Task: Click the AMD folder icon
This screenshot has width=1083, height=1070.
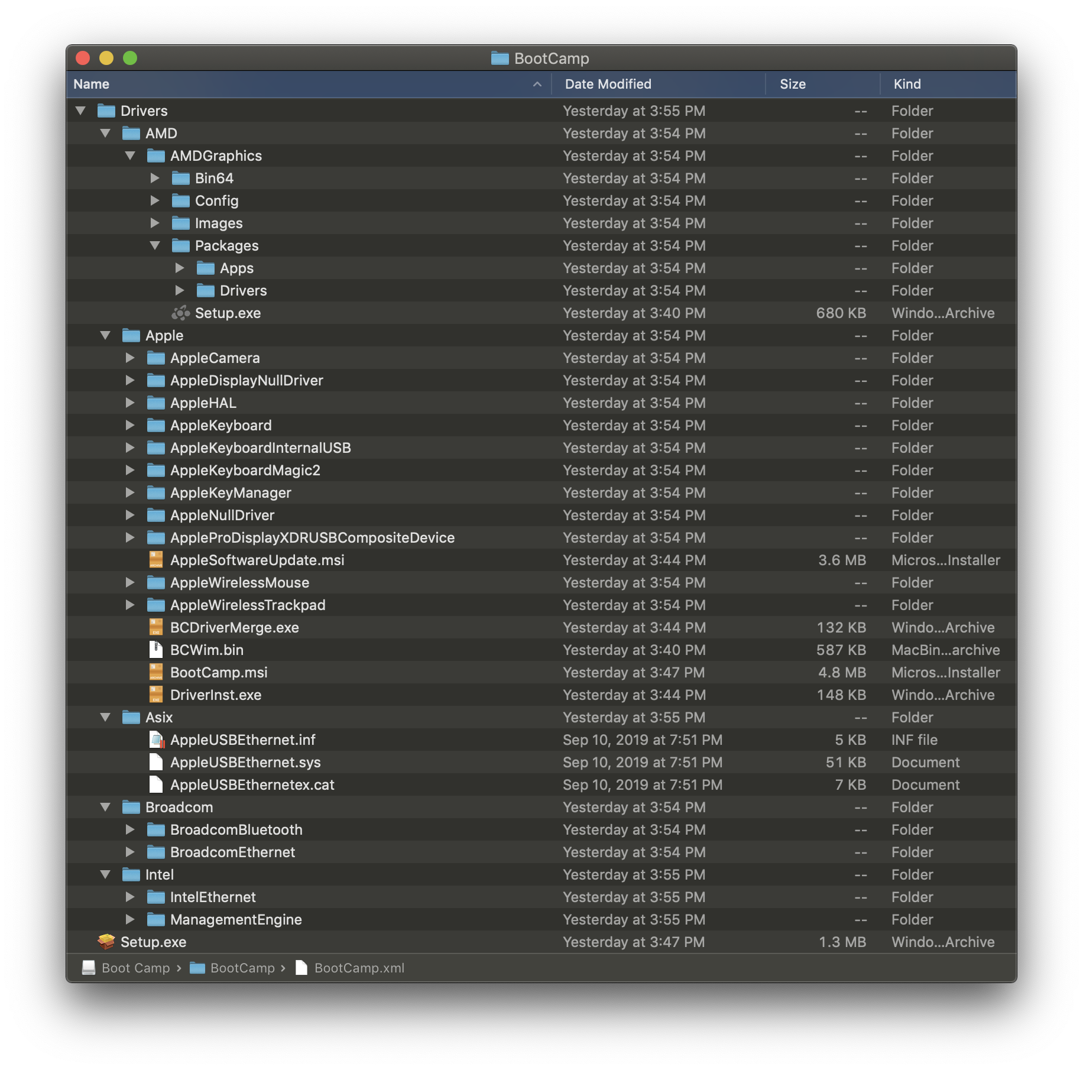Action: 131,133
